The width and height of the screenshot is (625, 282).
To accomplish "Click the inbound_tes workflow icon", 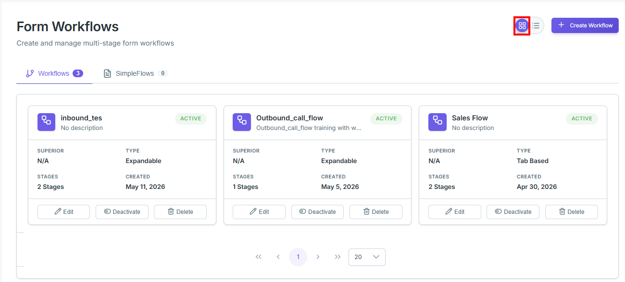I will tap(46, 122).
